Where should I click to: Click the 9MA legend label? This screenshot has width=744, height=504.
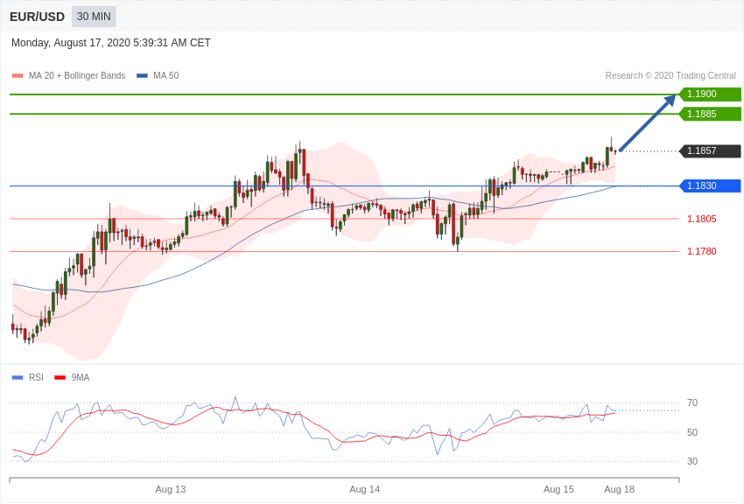[x=81, y=377]
